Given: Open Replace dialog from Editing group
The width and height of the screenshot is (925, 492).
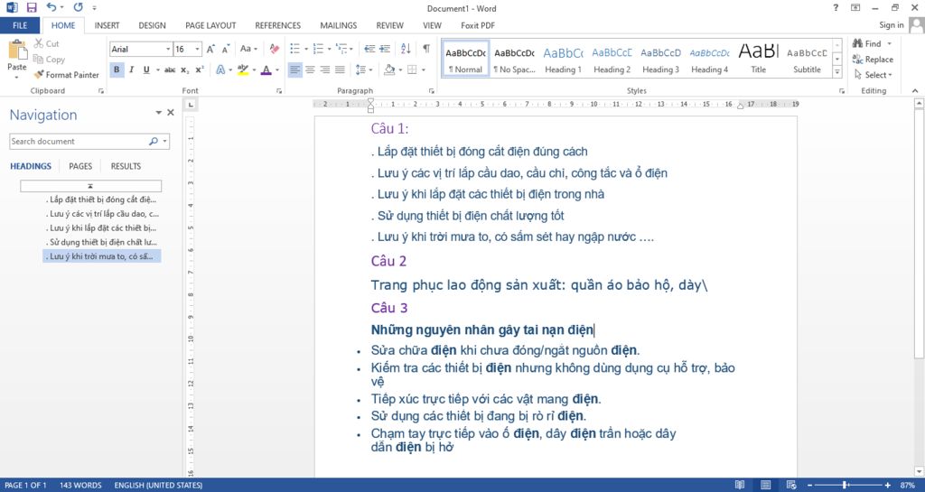Looking at the screenshot, I should pyautogui.click(x=873, y=60).
